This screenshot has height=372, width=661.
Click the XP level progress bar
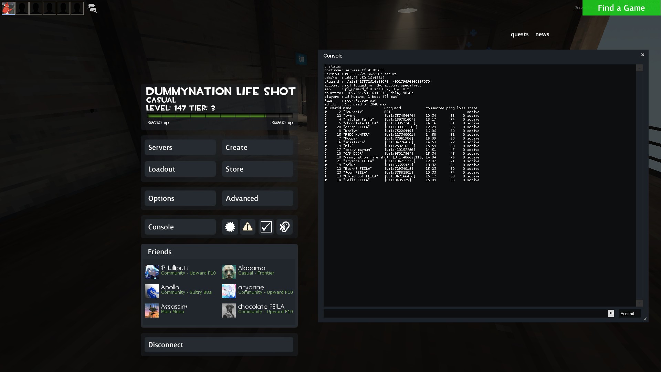coord(219,116)
